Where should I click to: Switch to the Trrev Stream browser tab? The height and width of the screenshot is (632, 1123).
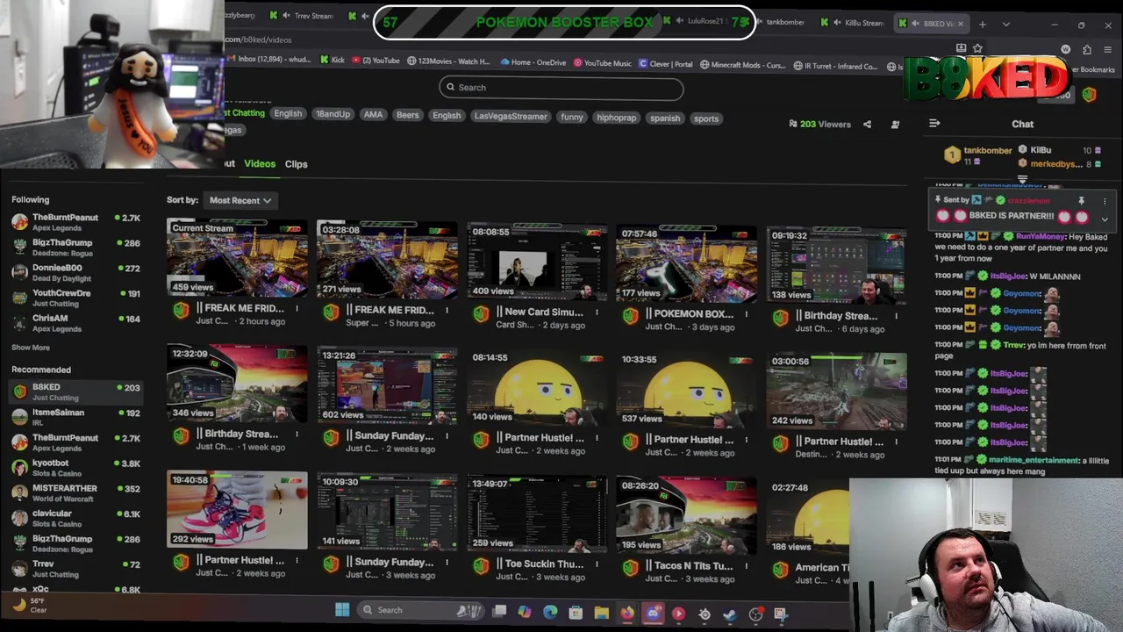click(x=304, y=16)
